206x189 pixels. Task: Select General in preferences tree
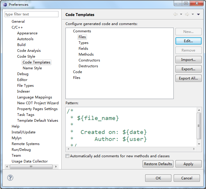[x=18, y=22]
